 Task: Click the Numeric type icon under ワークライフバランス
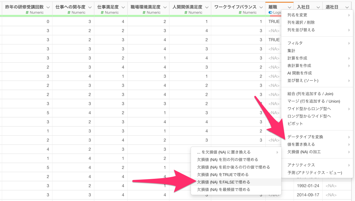[x=241, y=12]
